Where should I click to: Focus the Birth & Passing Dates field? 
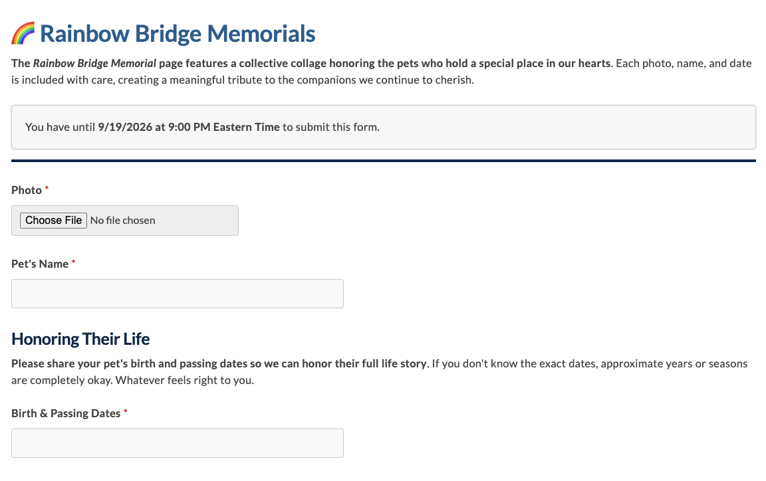[x=178, y=443]
